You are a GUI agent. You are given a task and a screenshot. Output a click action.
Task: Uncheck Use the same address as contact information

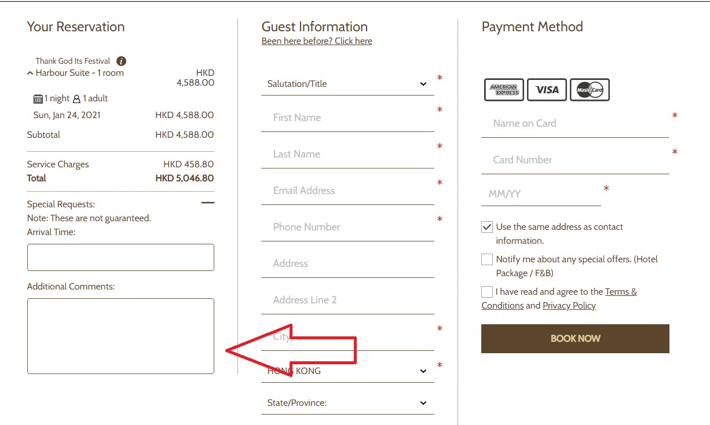(487, 227)
